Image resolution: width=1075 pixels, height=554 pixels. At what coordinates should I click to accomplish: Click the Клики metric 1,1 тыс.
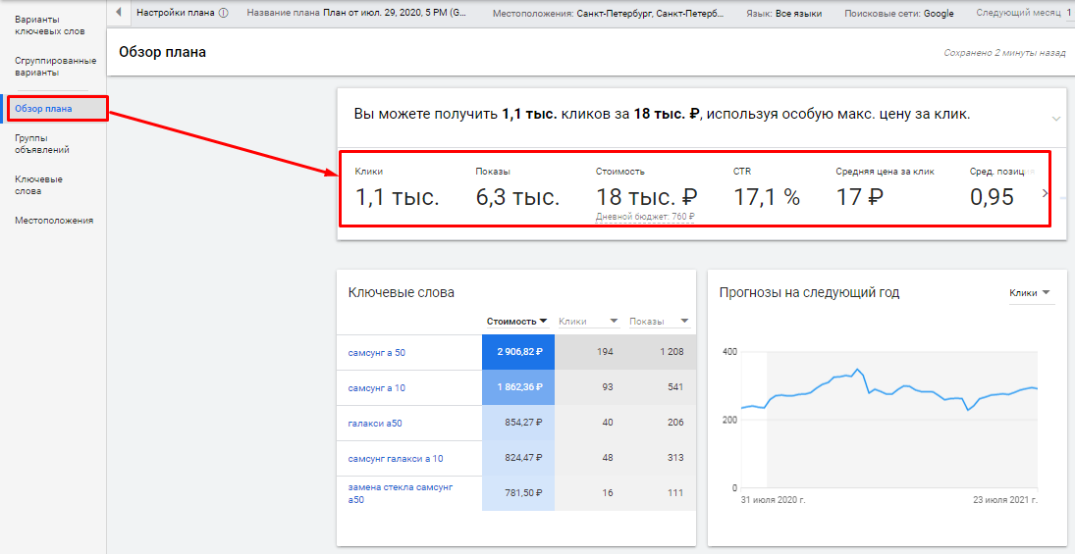pyautogui.click(x=397, y=197)
